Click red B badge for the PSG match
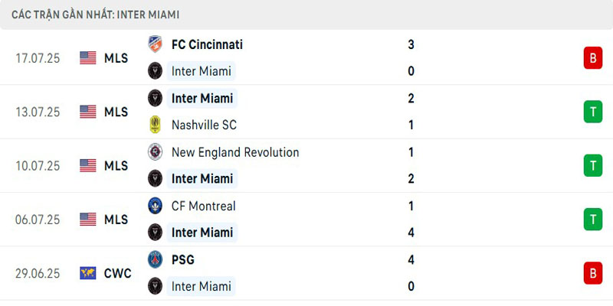The image size is (613, 306). [x=592, y=273]
